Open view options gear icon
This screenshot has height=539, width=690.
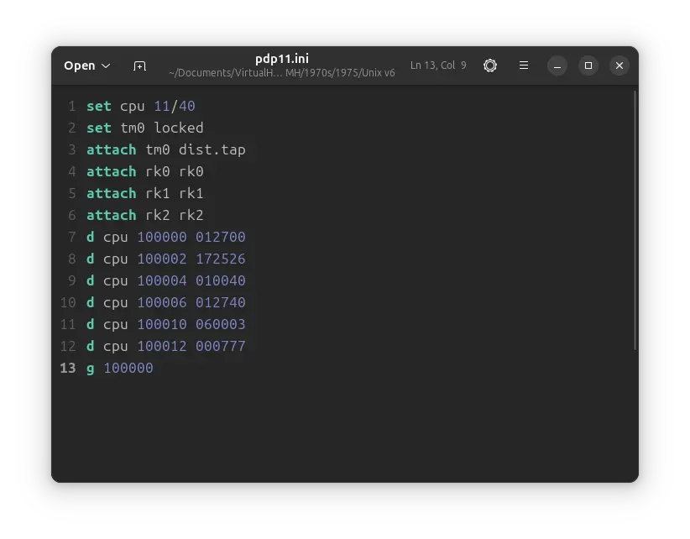pos(490,65)
